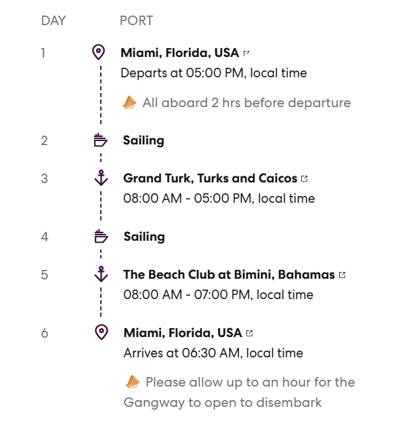Click the ship icon for Day 4 Sailing
Screen dimensions: 419x432
[x=101, y=237]
